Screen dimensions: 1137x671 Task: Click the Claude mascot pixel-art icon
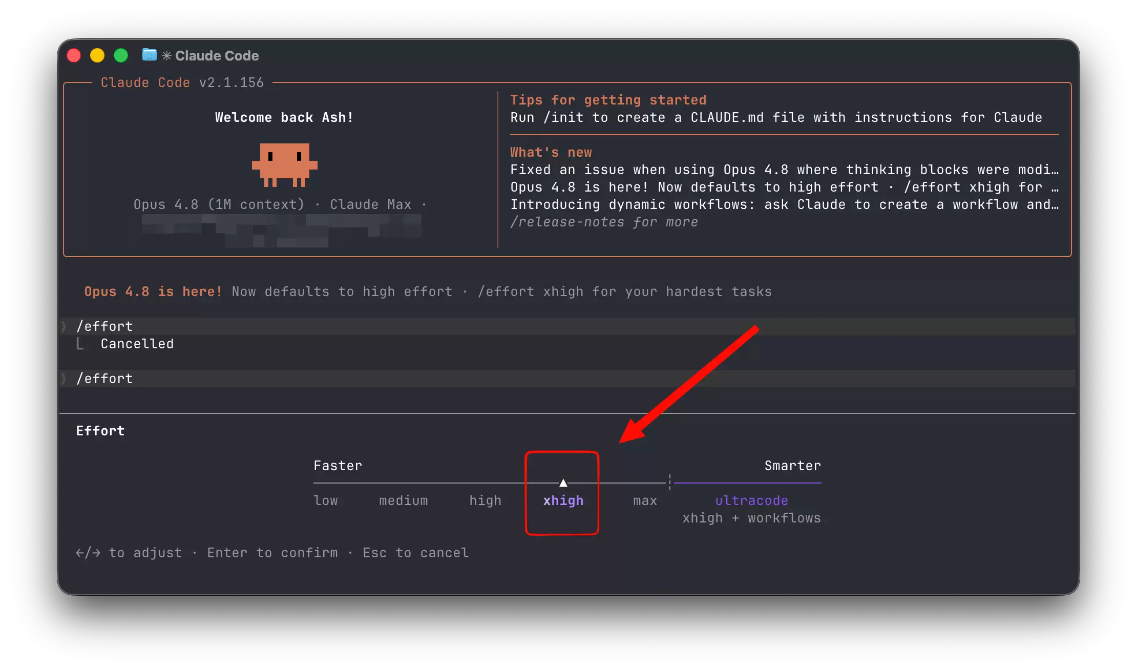[x=285, y=165]
